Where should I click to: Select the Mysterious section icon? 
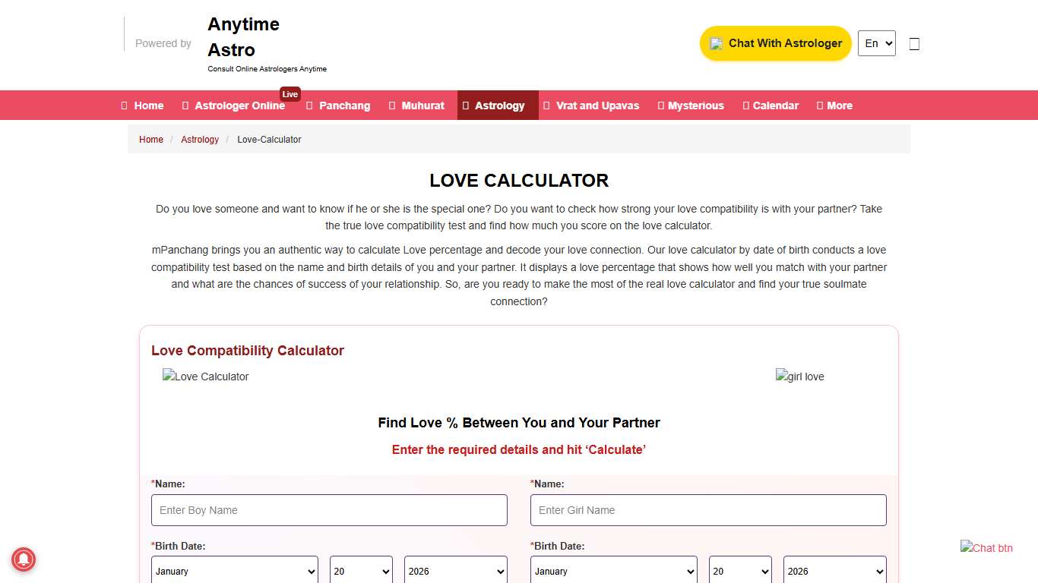663,105
